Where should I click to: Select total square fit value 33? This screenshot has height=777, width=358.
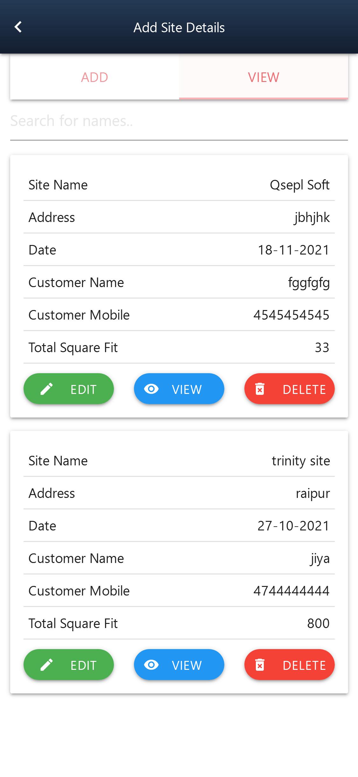322,348
